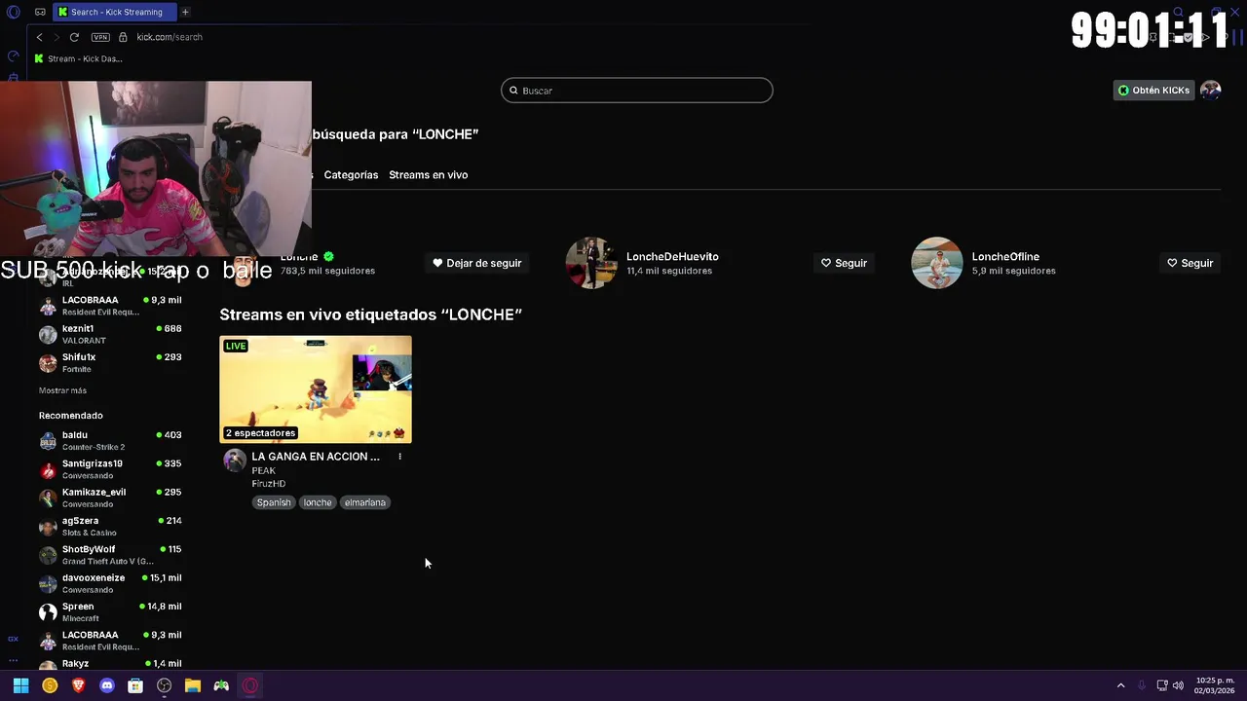
Task: Open the LoncheDeHuevito channel avatar
Action: tap(591, 263)
